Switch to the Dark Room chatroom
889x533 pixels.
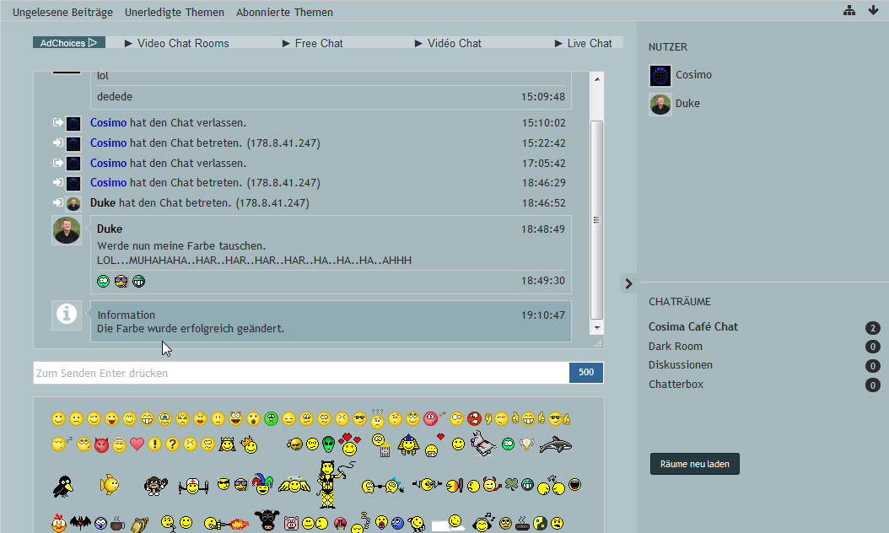(x=675, y=347)
